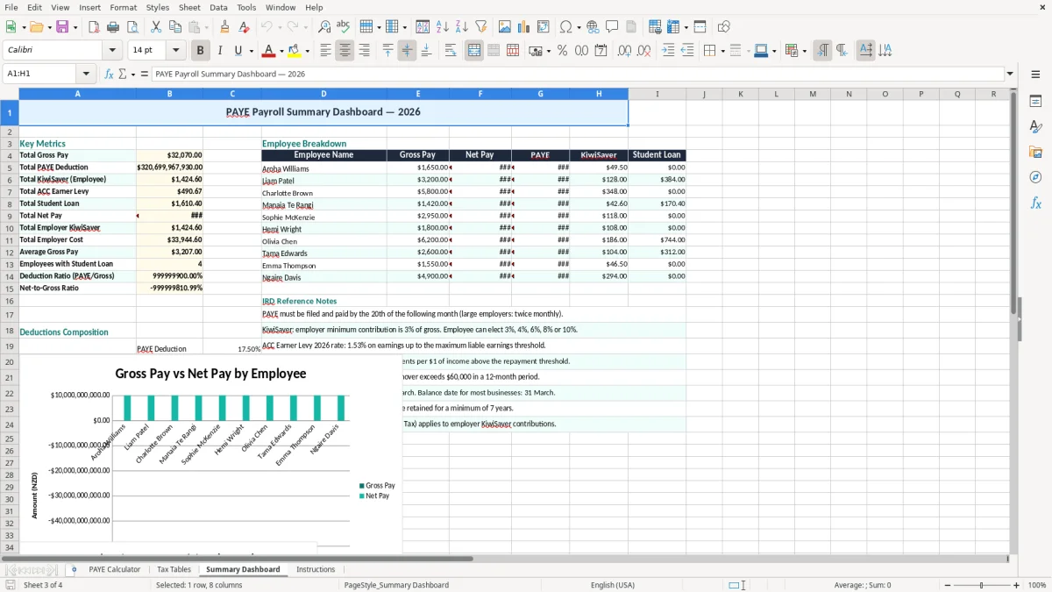Toggle align right

tap(364, 51)
